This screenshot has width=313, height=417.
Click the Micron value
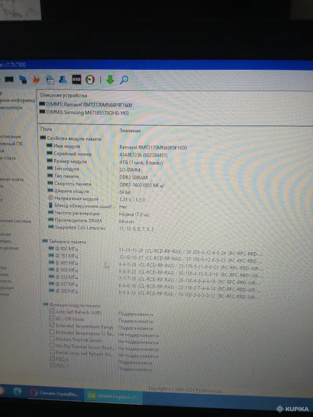click(x=126, y=222)
